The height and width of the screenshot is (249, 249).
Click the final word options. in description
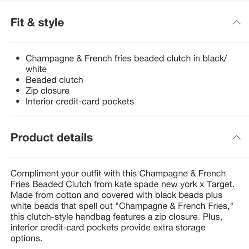click(x=26, y=239)
